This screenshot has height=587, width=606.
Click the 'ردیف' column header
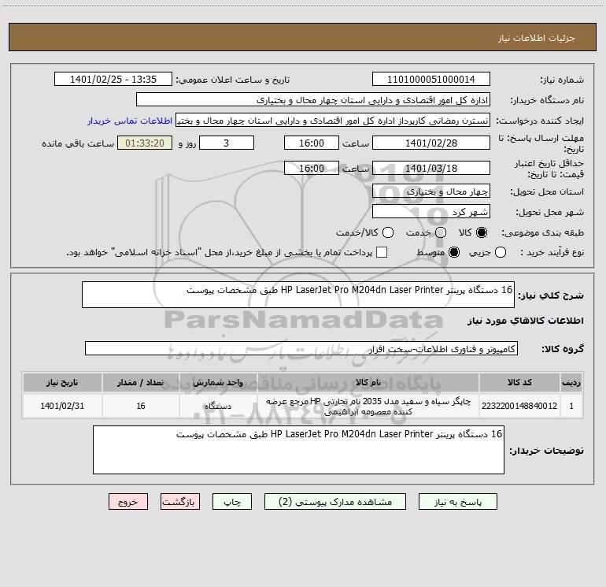pos(571,382)
